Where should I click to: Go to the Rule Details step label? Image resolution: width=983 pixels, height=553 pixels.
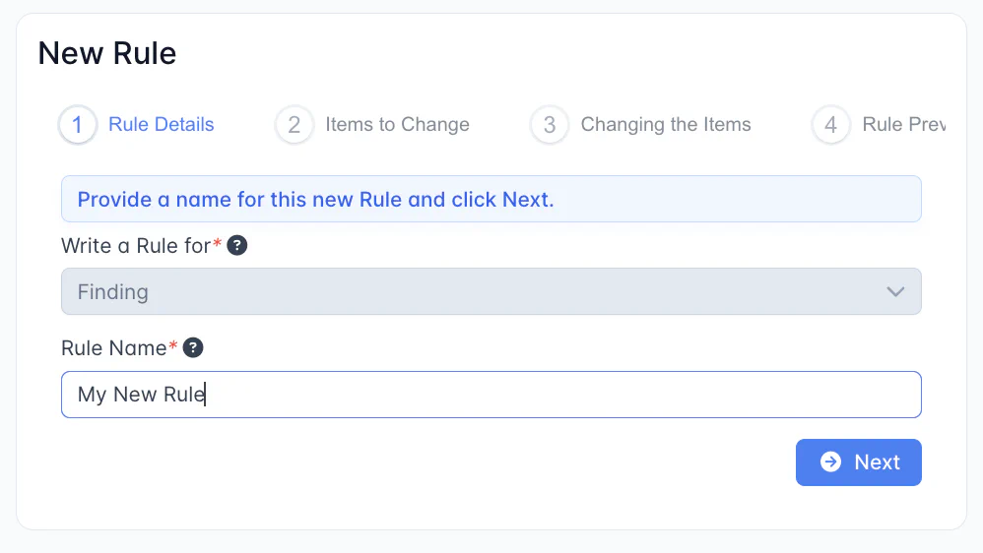pos(162,125)
